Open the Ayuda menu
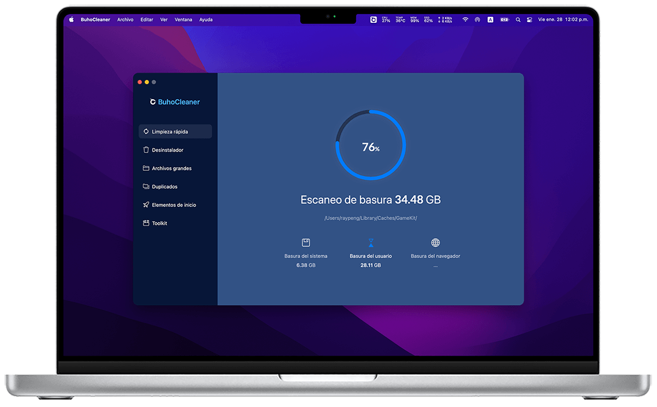This screenshot has width=657, height=407. click(x=206, y=19)
